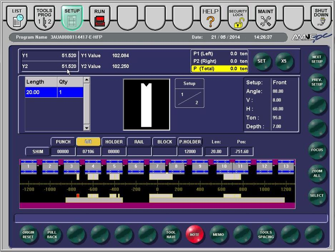
Task: Select clamp number 7 in tool layout
Action: click(x=157, y=166)
